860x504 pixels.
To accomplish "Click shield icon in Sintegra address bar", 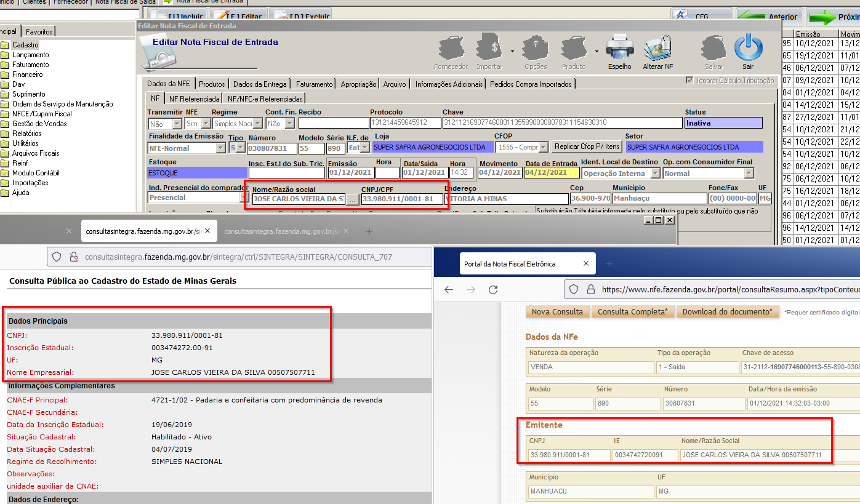I will 56,257.
